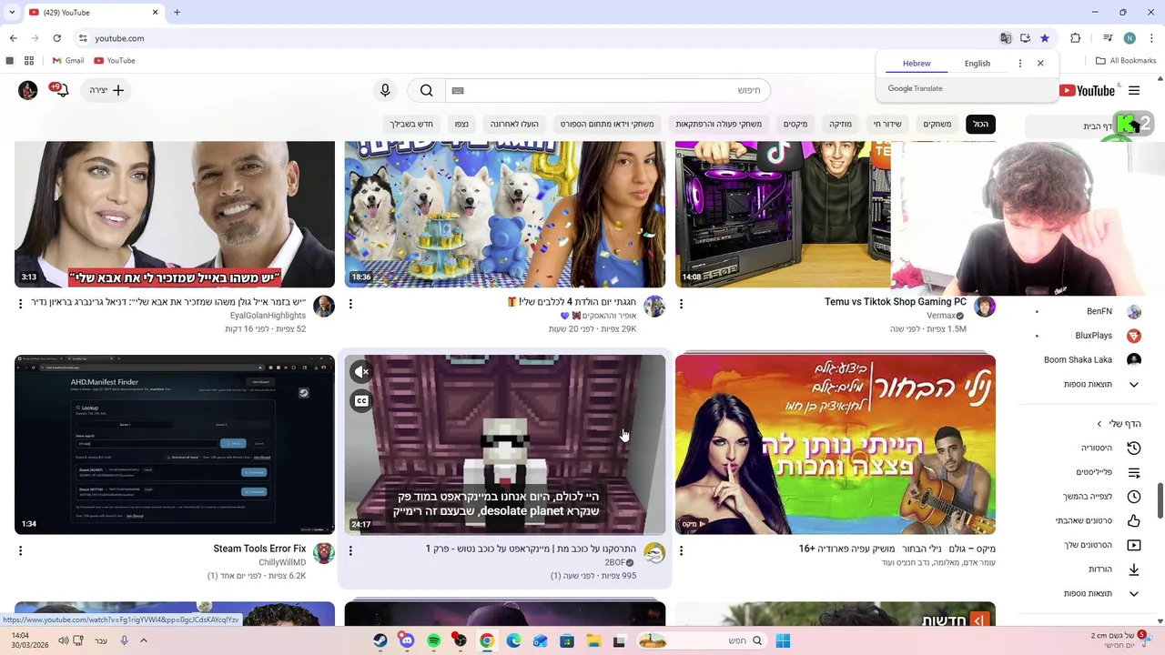The image size is (1165, 655).
Task: Open History icon in YouTube sidebar
Action: pos(1134,448)
